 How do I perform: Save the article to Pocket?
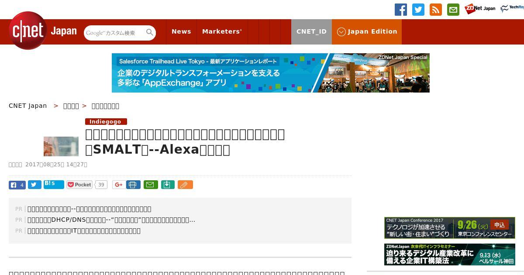click(79, 185)
